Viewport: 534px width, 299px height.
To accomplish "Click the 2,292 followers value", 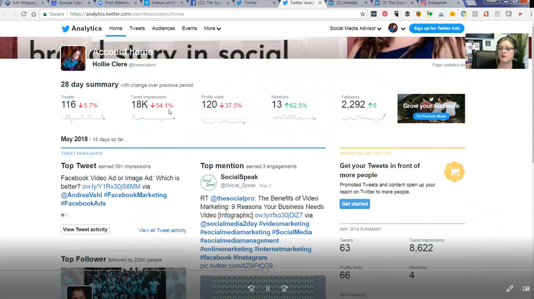I will 353,105.
